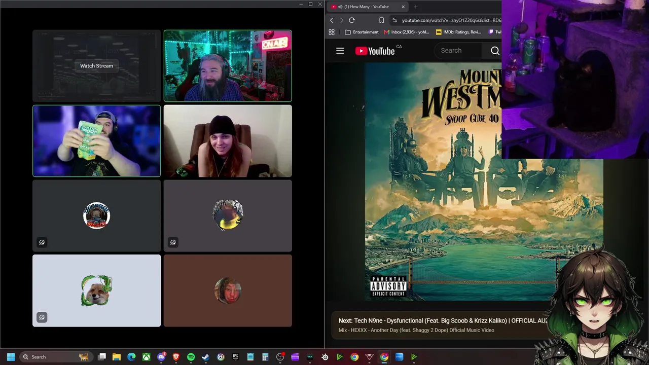
Task: Select the participant tile with brown background
Action: point(228,290)
